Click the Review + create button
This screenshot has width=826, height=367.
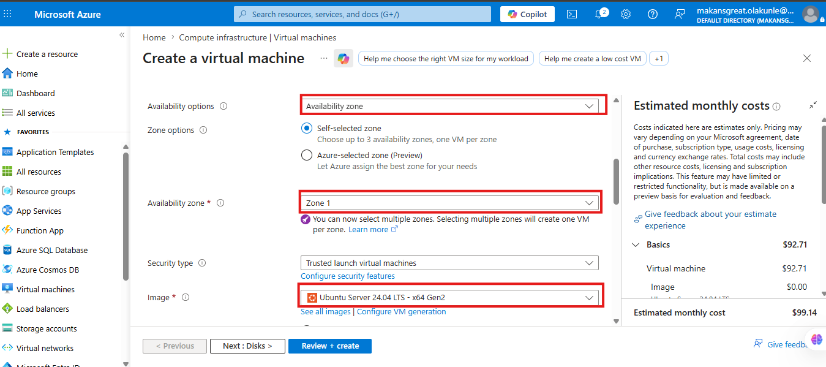point(330,346)
